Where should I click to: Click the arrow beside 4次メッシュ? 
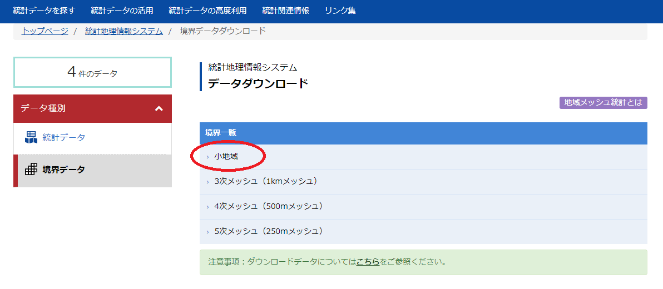pyautogui.click(x=207, y=207)
